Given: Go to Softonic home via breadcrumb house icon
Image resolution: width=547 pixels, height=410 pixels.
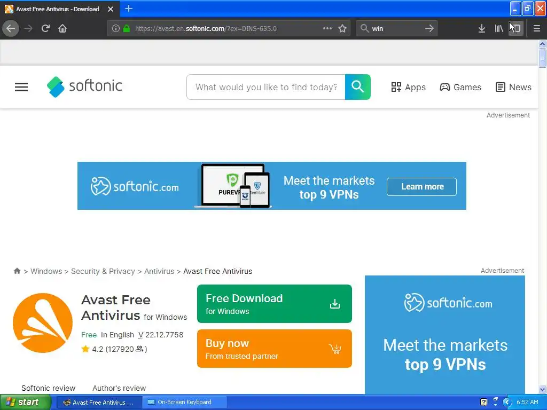Looking at the screenshot, I should click(17, 271).
